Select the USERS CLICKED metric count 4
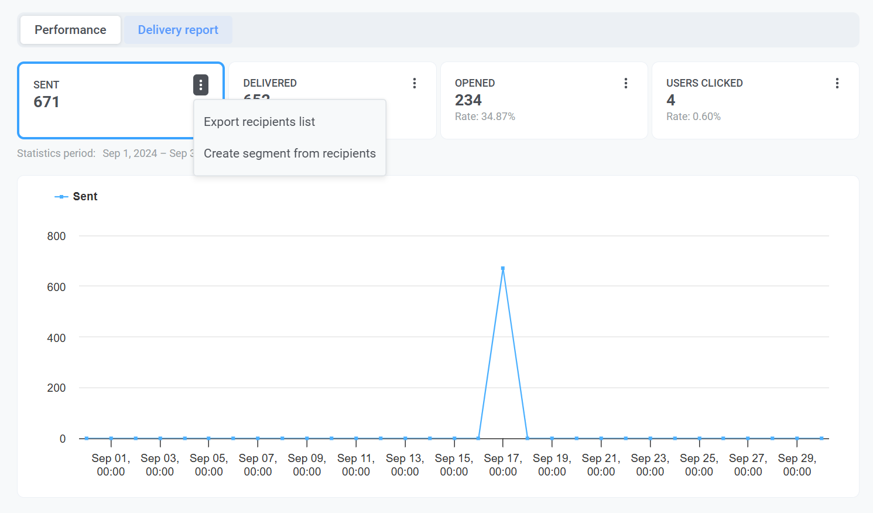873x513 pixels. pos(670,100)
